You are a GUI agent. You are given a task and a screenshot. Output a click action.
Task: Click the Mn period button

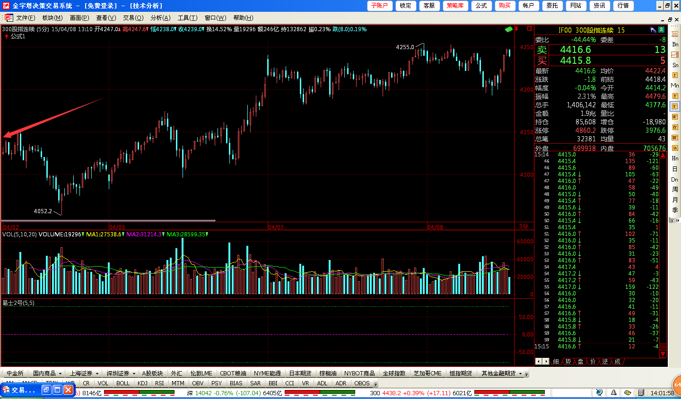click(x=675, y=86)
